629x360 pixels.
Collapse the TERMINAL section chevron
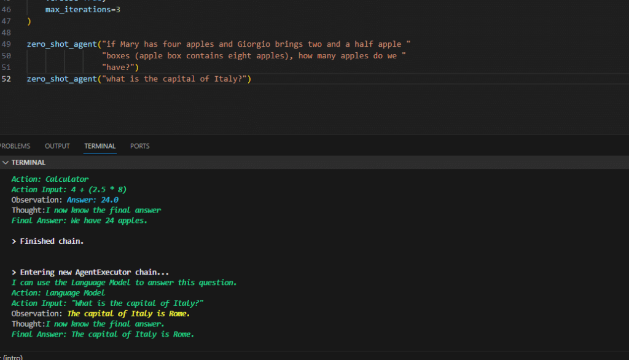pyautogui.click(x=6, y=163)
